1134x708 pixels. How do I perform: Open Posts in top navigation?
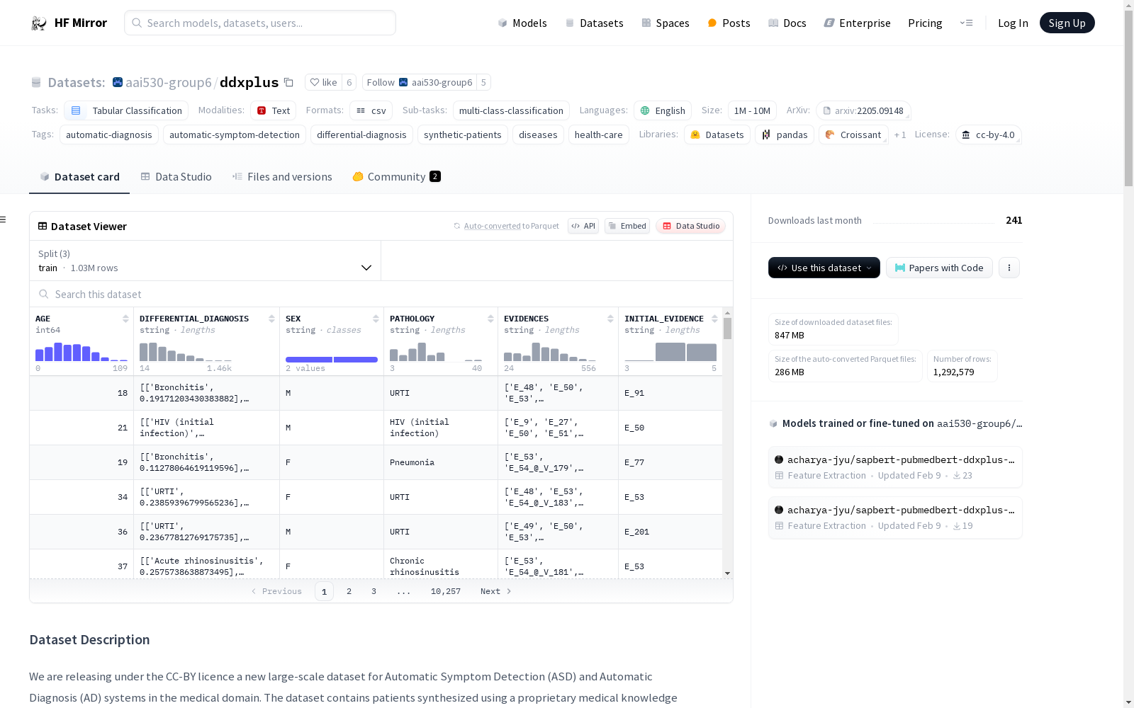[x=729, y=23]
